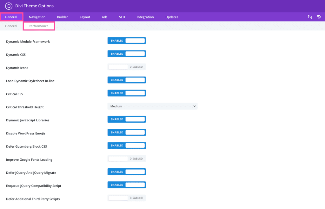Disable Critical CSS
Image resolution: width=325 pixels, height=209 pixels.
click(x=127, y=93)
